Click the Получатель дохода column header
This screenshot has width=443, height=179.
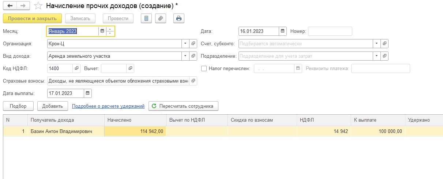66,120
